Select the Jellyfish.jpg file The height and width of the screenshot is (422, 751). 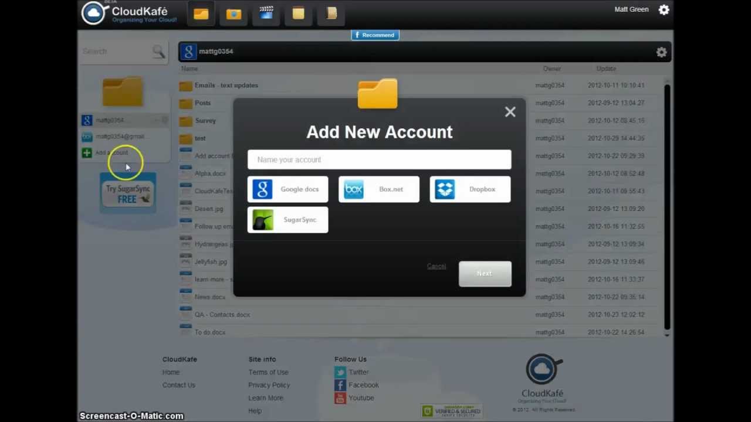tap(211, 262)
